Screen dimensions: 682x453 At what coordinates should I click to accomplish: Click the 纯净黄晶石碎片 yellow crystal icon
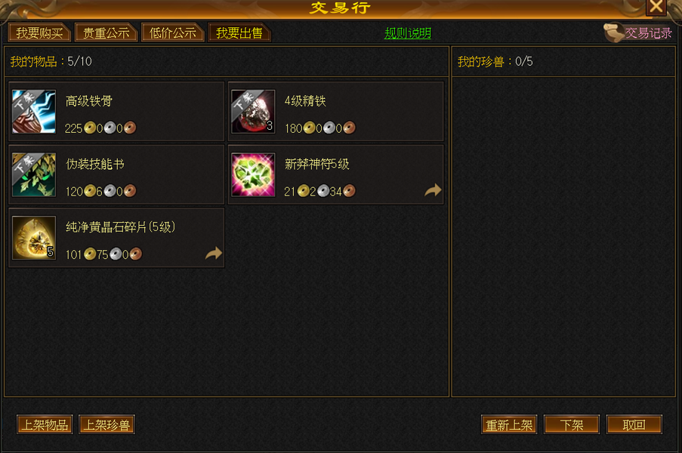(34, 238)
